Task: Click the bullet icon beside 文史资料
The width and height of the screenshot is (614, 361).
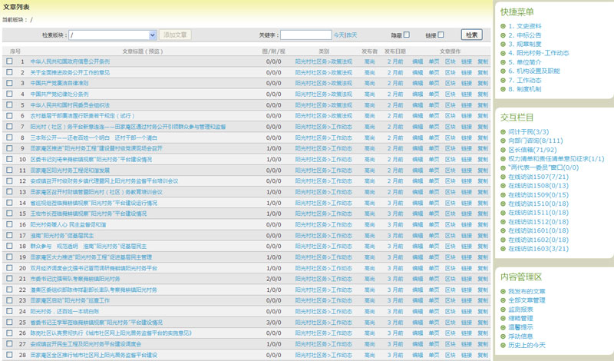Action: coord(503,26)
